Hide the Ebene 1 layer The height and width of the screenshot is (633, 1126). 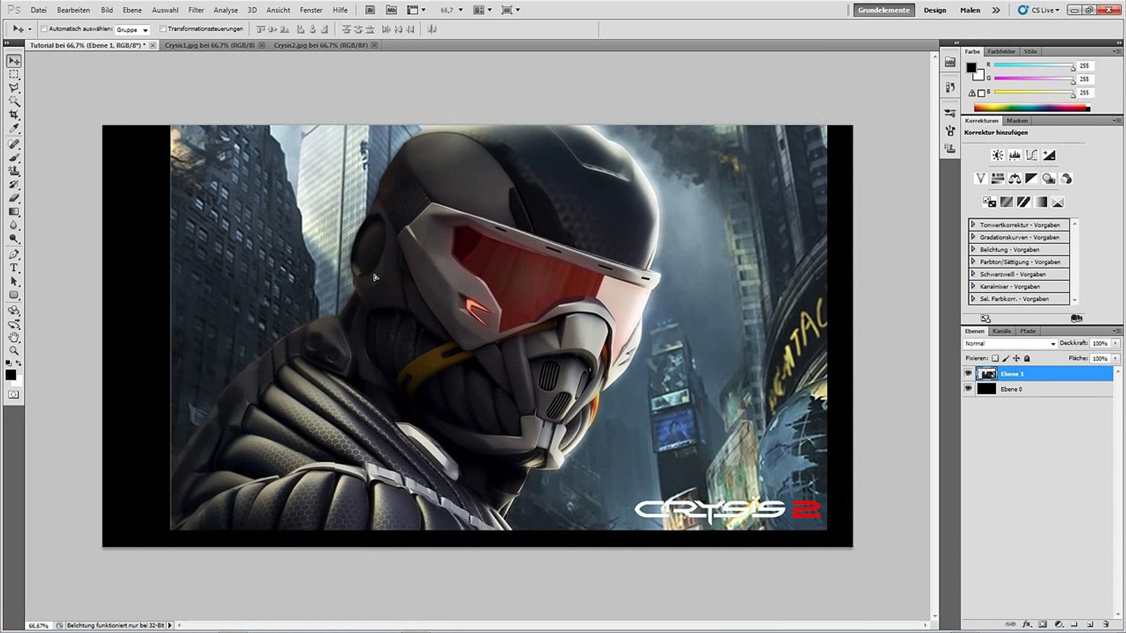point(968,373)
